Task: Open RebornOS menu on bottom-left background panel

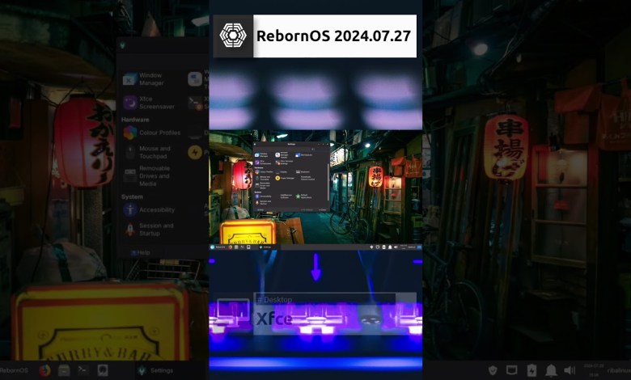Action: click(15, 370)
